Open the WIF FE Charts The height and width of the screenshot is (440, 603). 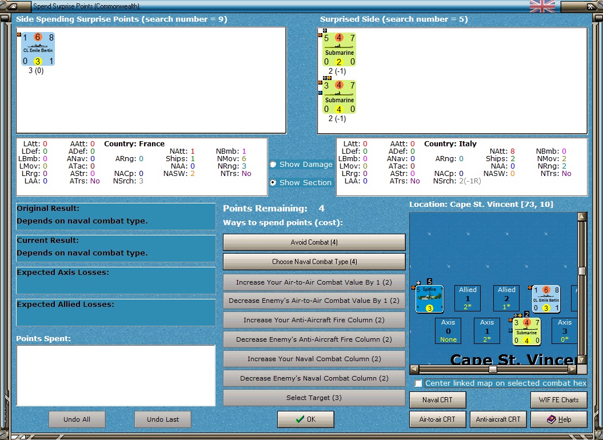(559, 400)
